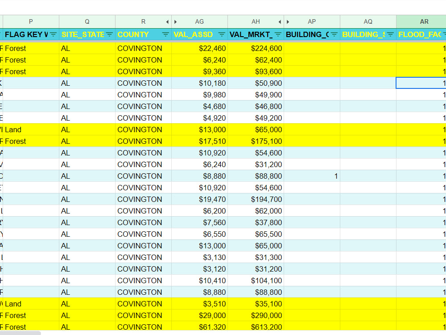Select cell with value $3,120
446x335 pixels.
(x=199, y=269)
